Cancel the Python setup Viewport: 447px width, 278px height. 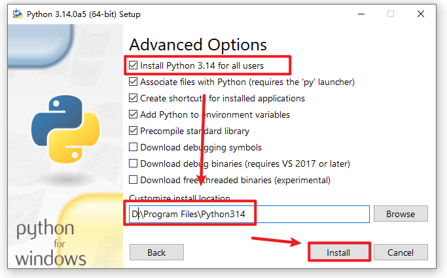pyautogui.click(x=401, y=252)
